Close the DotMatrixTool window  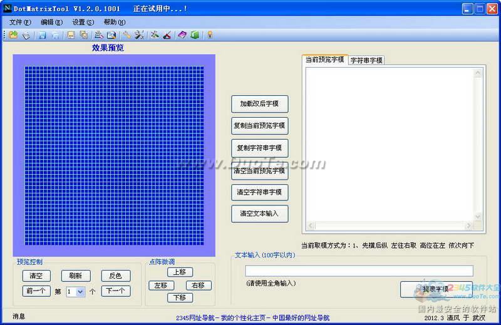(x=492, y=9)
